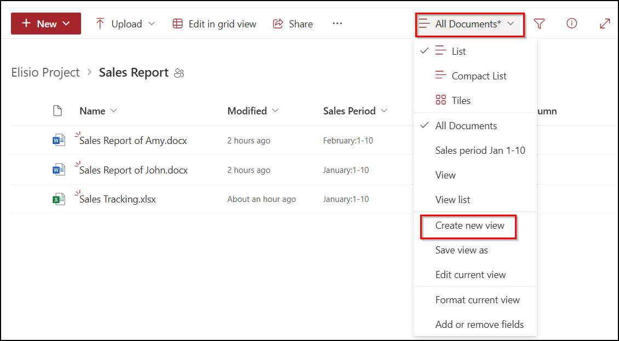
Task: Click the ellipsis for more options
Action: click(x=337, y=24)
